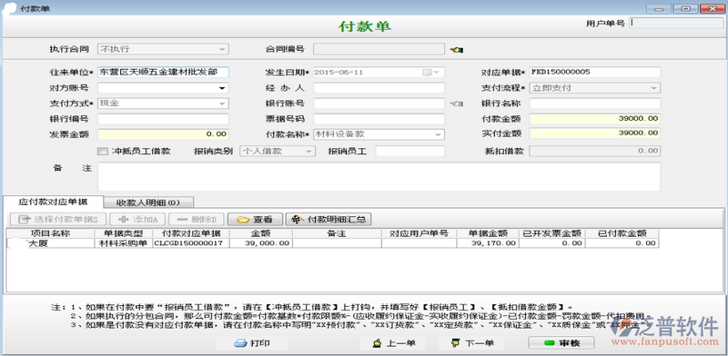This screenshot has width=728, height=356.
Task: Switch to 收款人明细(0) tab
Action: click(x=148, y=203)
